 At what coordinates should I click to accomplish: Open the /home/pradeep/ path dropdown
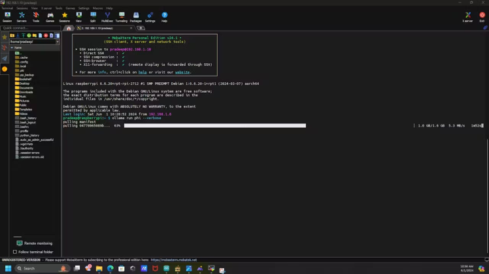[58, 42]
